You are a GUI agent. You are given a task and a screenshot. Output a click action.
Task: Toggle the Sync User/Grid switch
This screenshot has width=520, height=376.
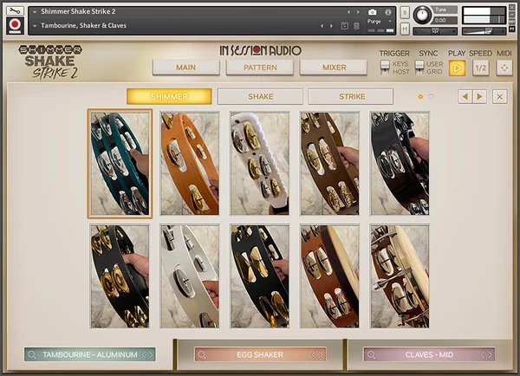[420, 67]
